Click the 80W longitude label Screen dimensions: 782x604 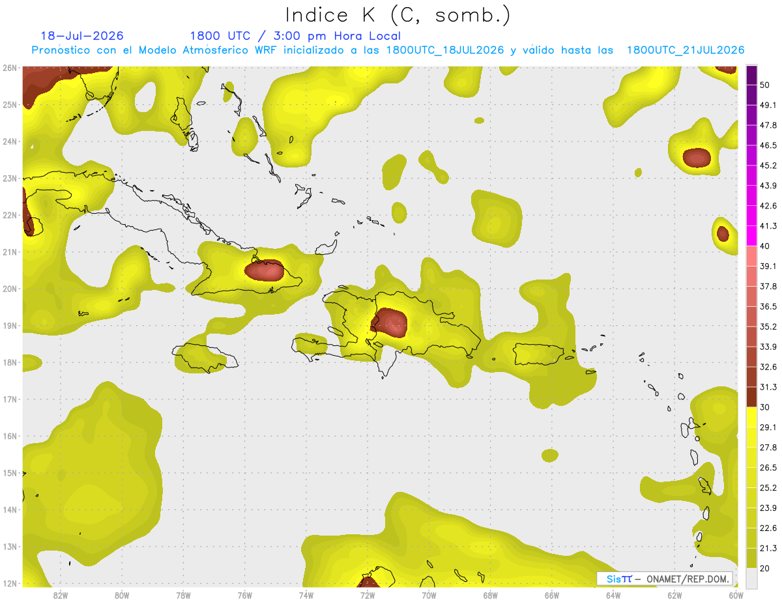click(122, 595)
